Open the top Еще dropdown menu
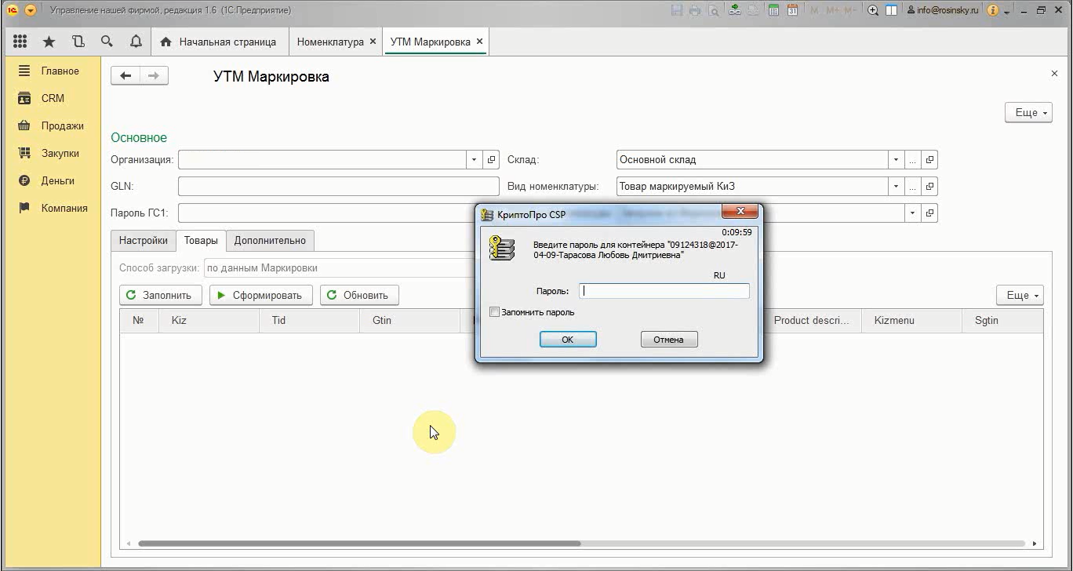The height and width of the screenshot is (571, 1073). click(x=1028, y=112)
